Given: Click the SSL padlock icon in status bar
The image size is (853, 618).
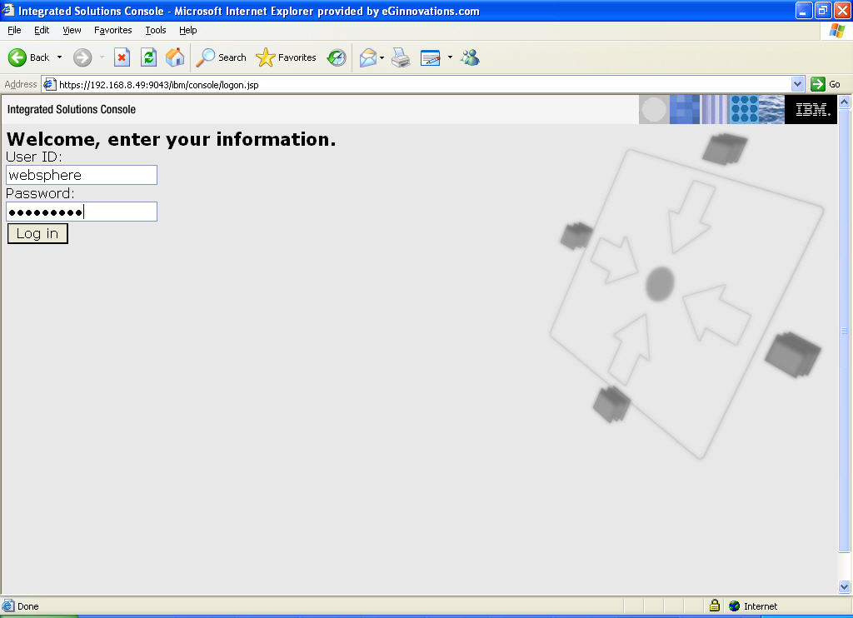Looking at the screenshot, I should (x=715, y=606).
